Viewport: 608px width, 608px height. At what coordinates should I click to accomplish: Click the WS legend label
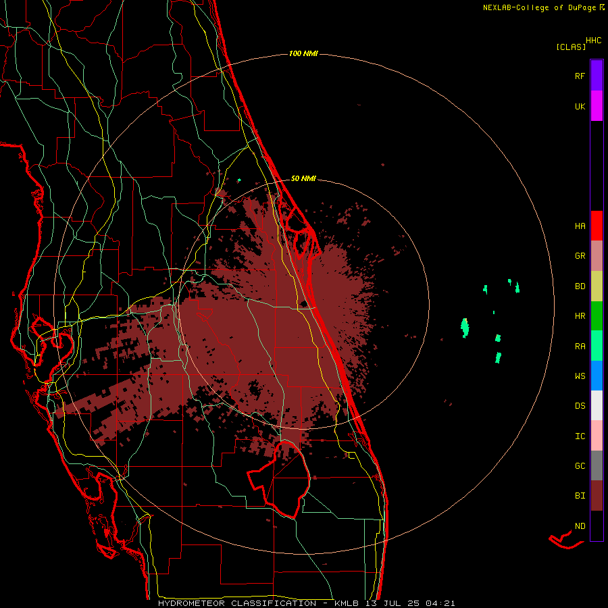click(x=580, y=376)
